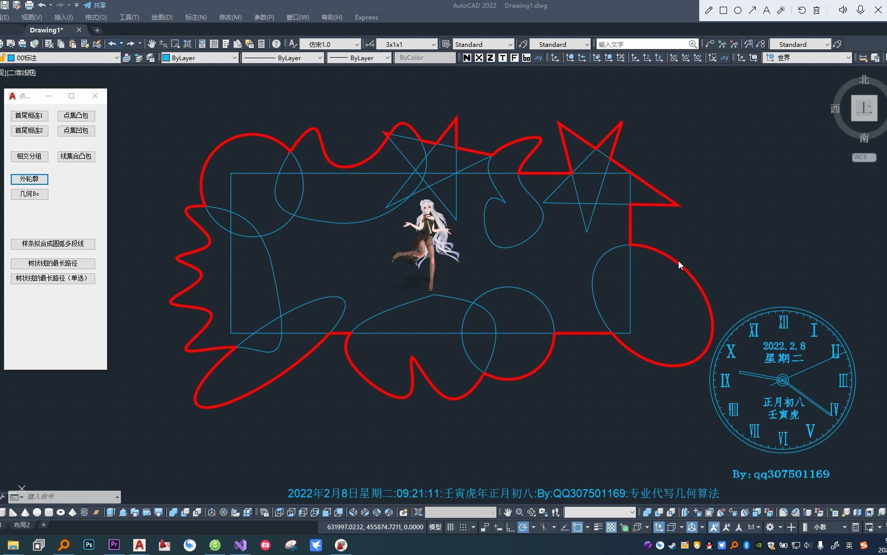Click the Zoom Window toolbar icon

pyautogui.click(x=175, y=44)
